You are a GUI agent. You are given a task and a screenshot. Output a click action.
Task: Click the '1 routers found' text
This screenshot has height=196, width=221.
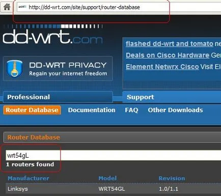30,164
